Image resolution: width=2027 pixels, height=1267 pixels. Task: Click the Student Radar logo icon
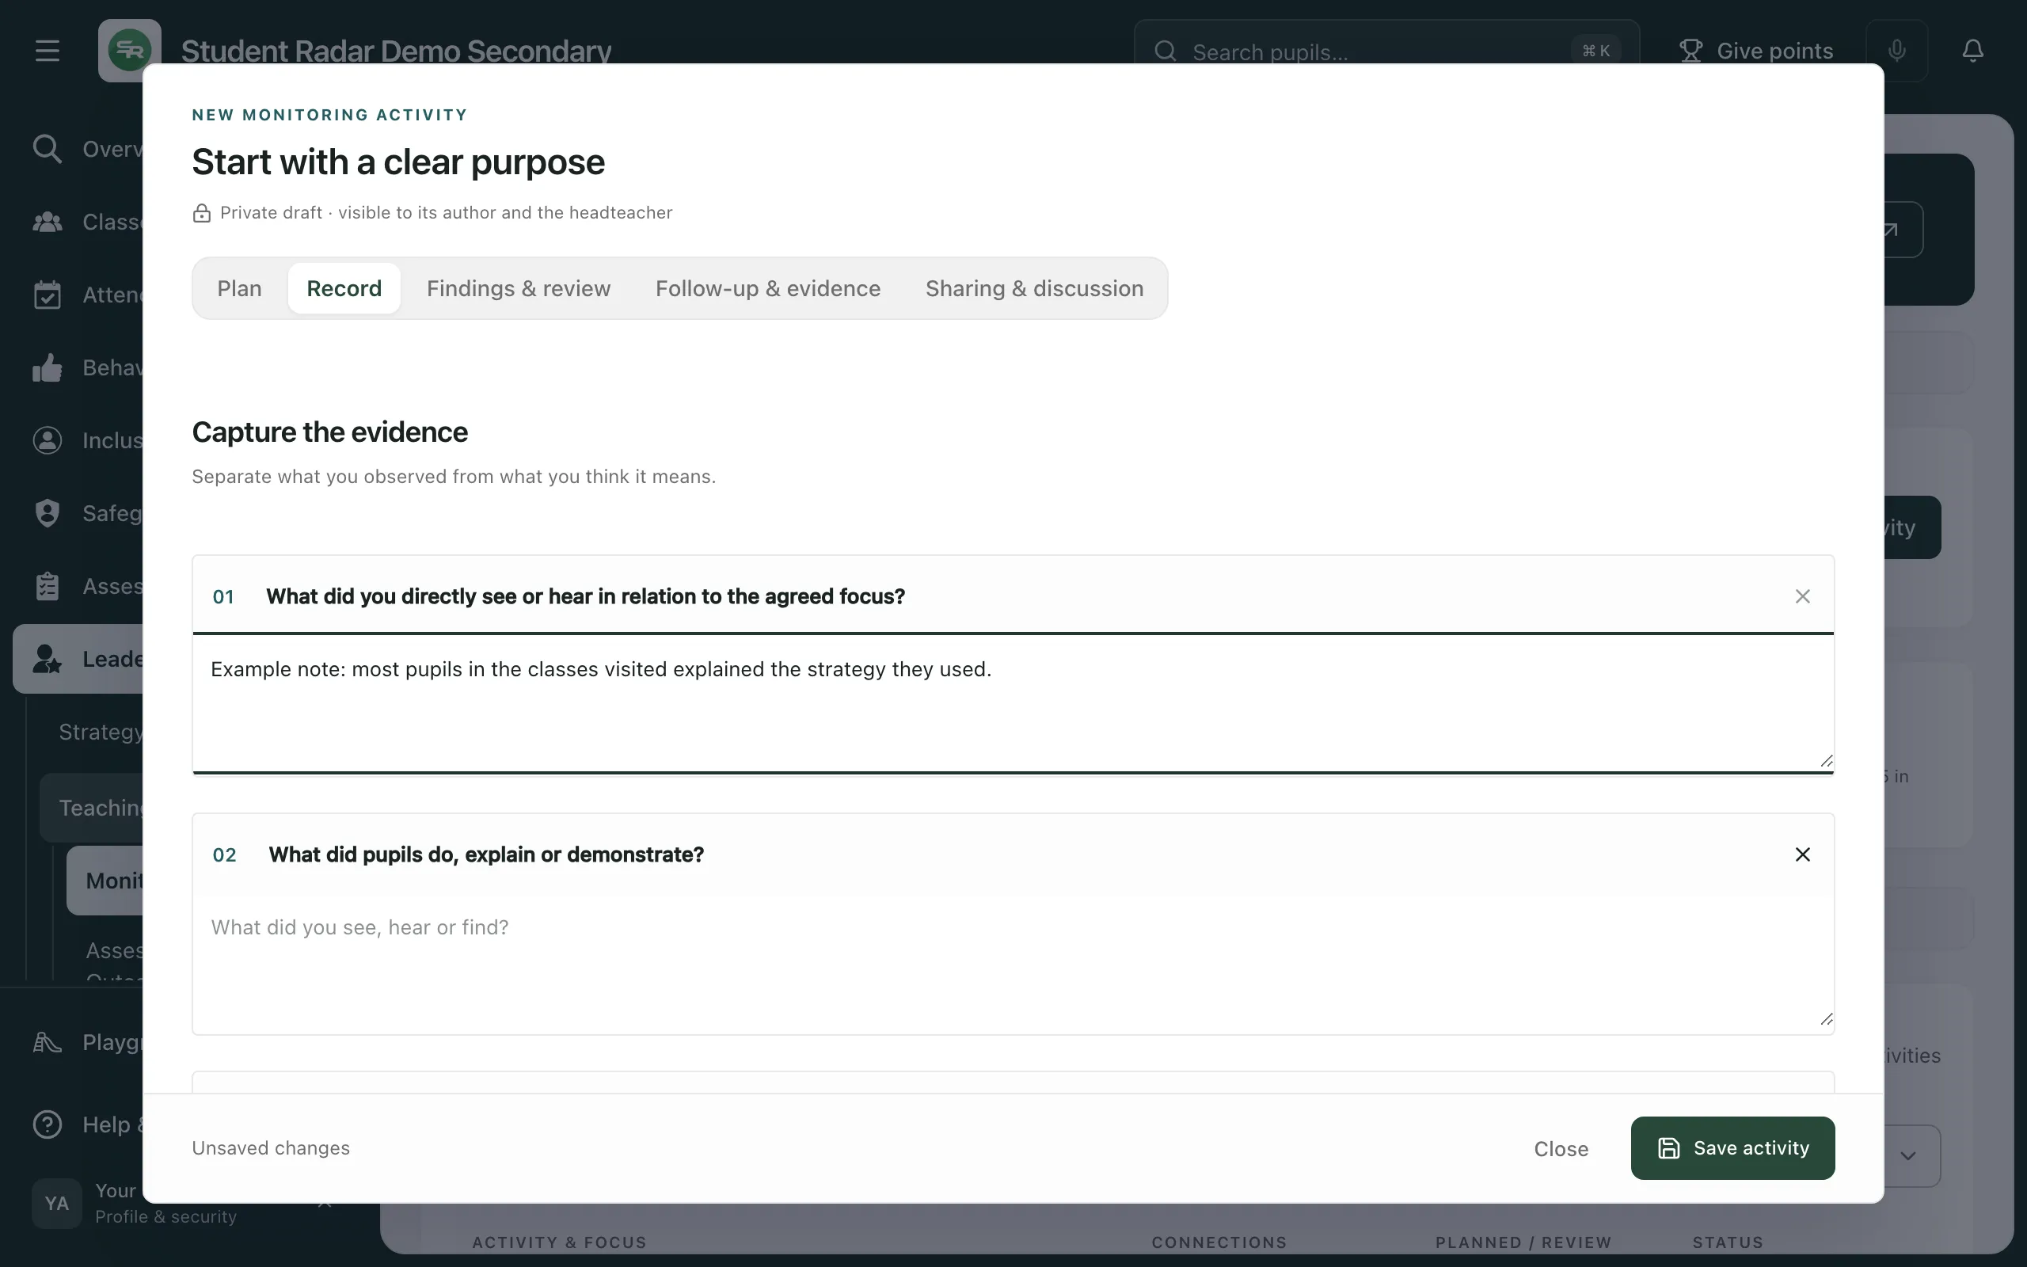pyautogui.click(x=129, y=50)
